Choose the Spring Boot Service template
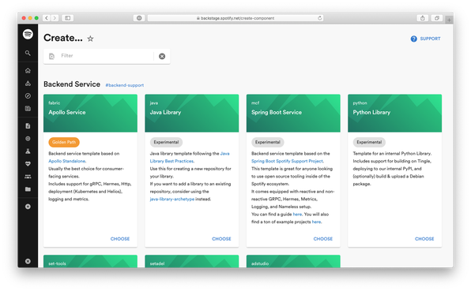The image size is (471, 291). tap(323, 239)
